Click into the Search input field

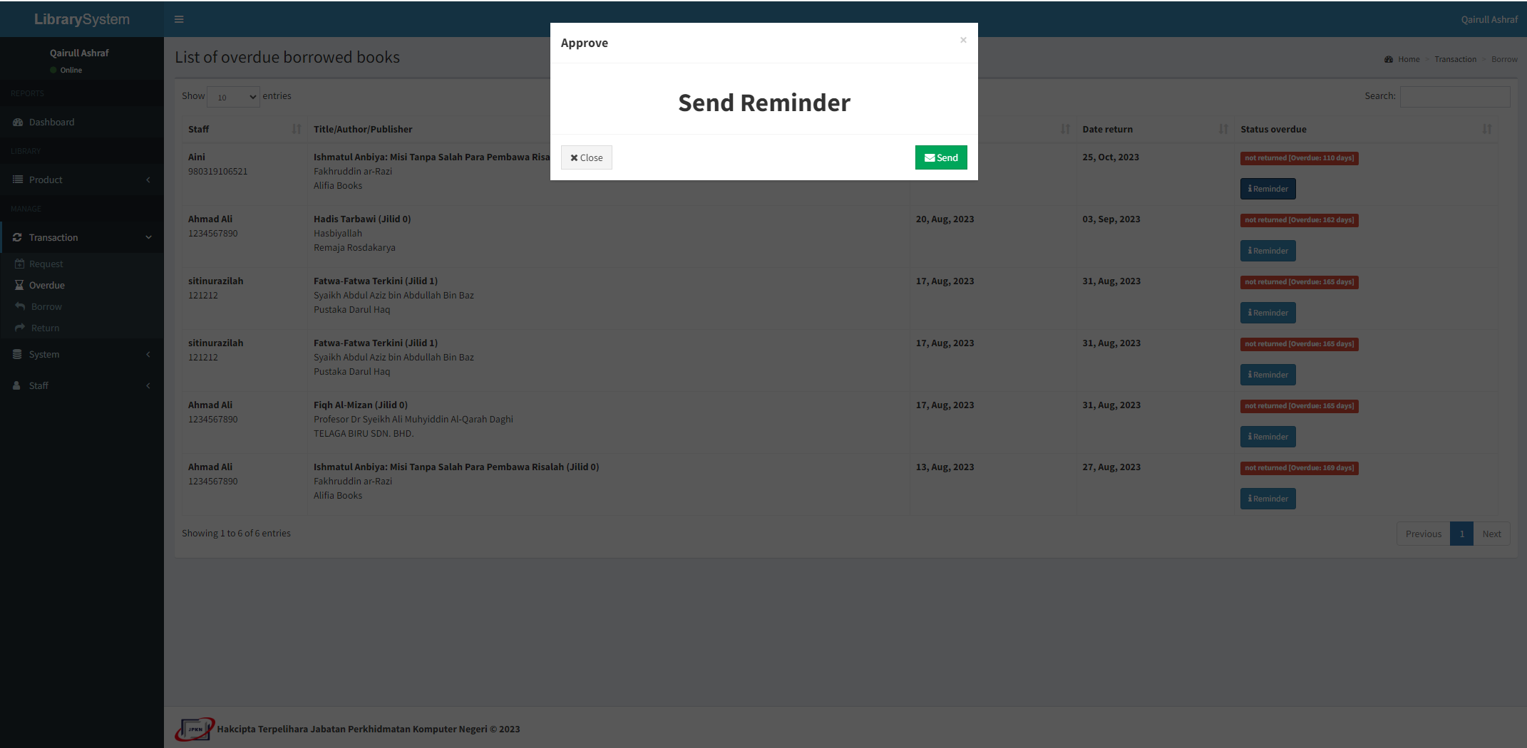coord(1454,96)
